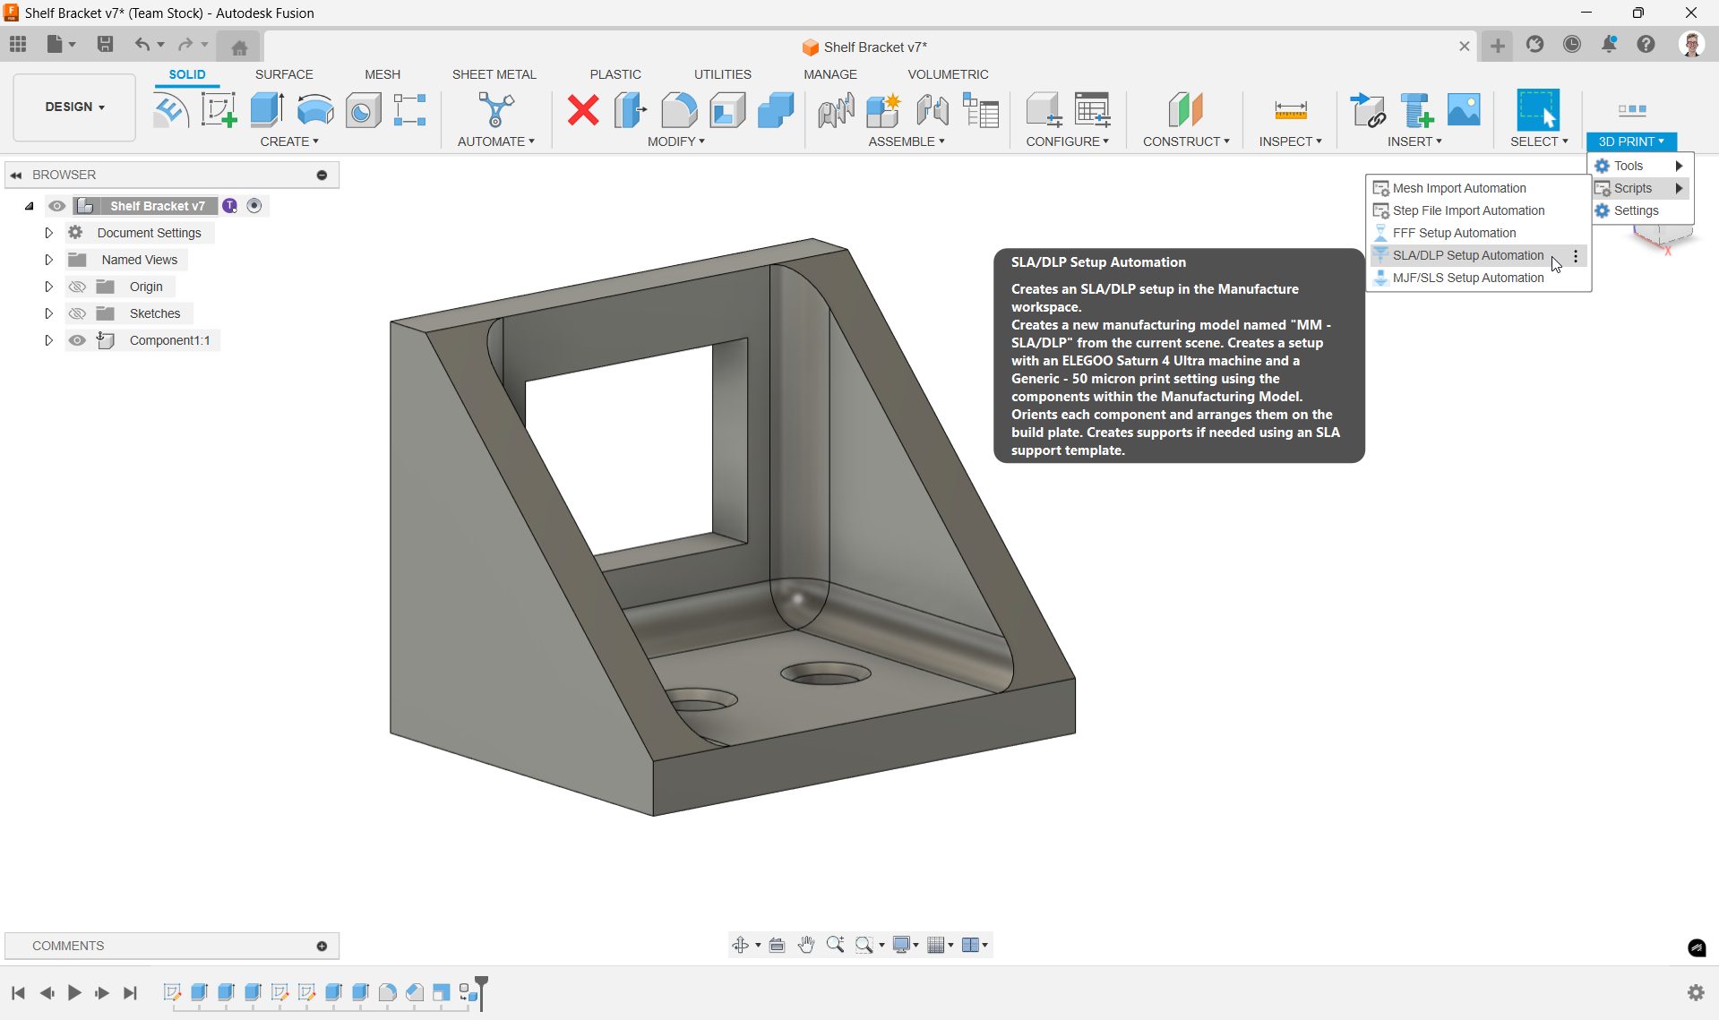Use the Fillet tool in Modify
This screenshot has width=1719, height=1020.
(679, 110)
